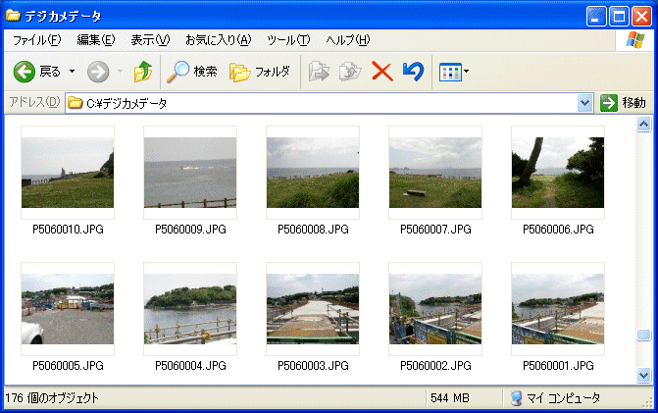Viewport: 658px width, 413px height.
Task: Click the Forward arrow icon
Action: (98, 72)
